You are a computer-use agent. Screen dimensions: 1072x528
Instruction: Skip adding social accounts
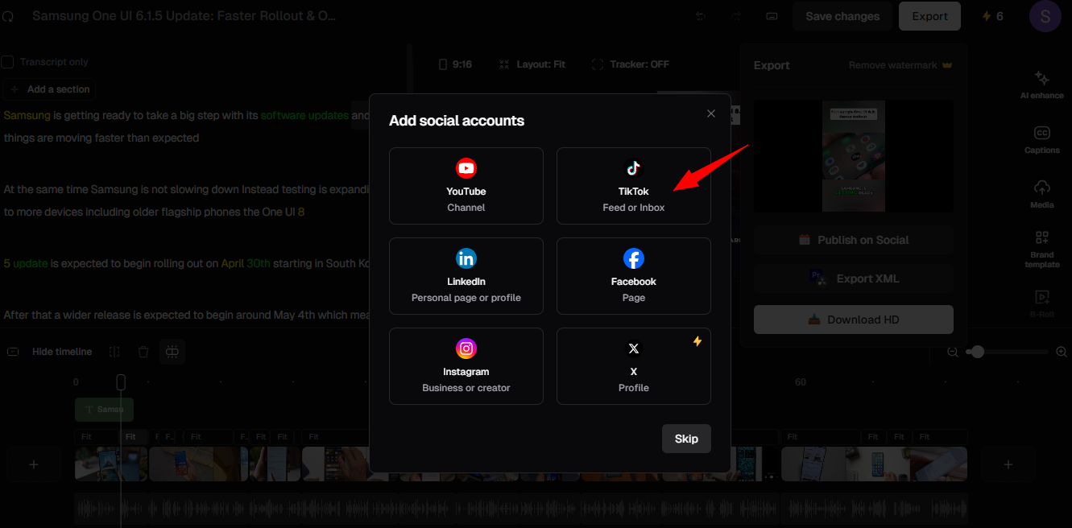pyautogui.click(x=686, y=439)
